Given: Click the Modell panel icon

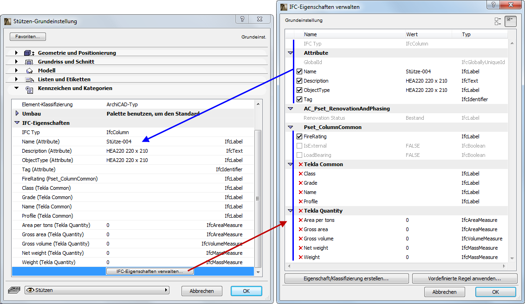Looking at the screenshot, I should coord(29,71).
